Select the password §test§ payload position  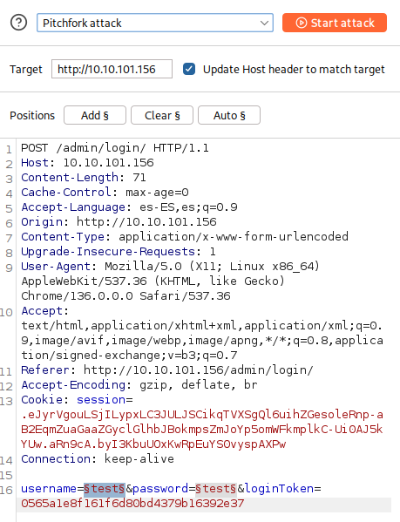216,489
